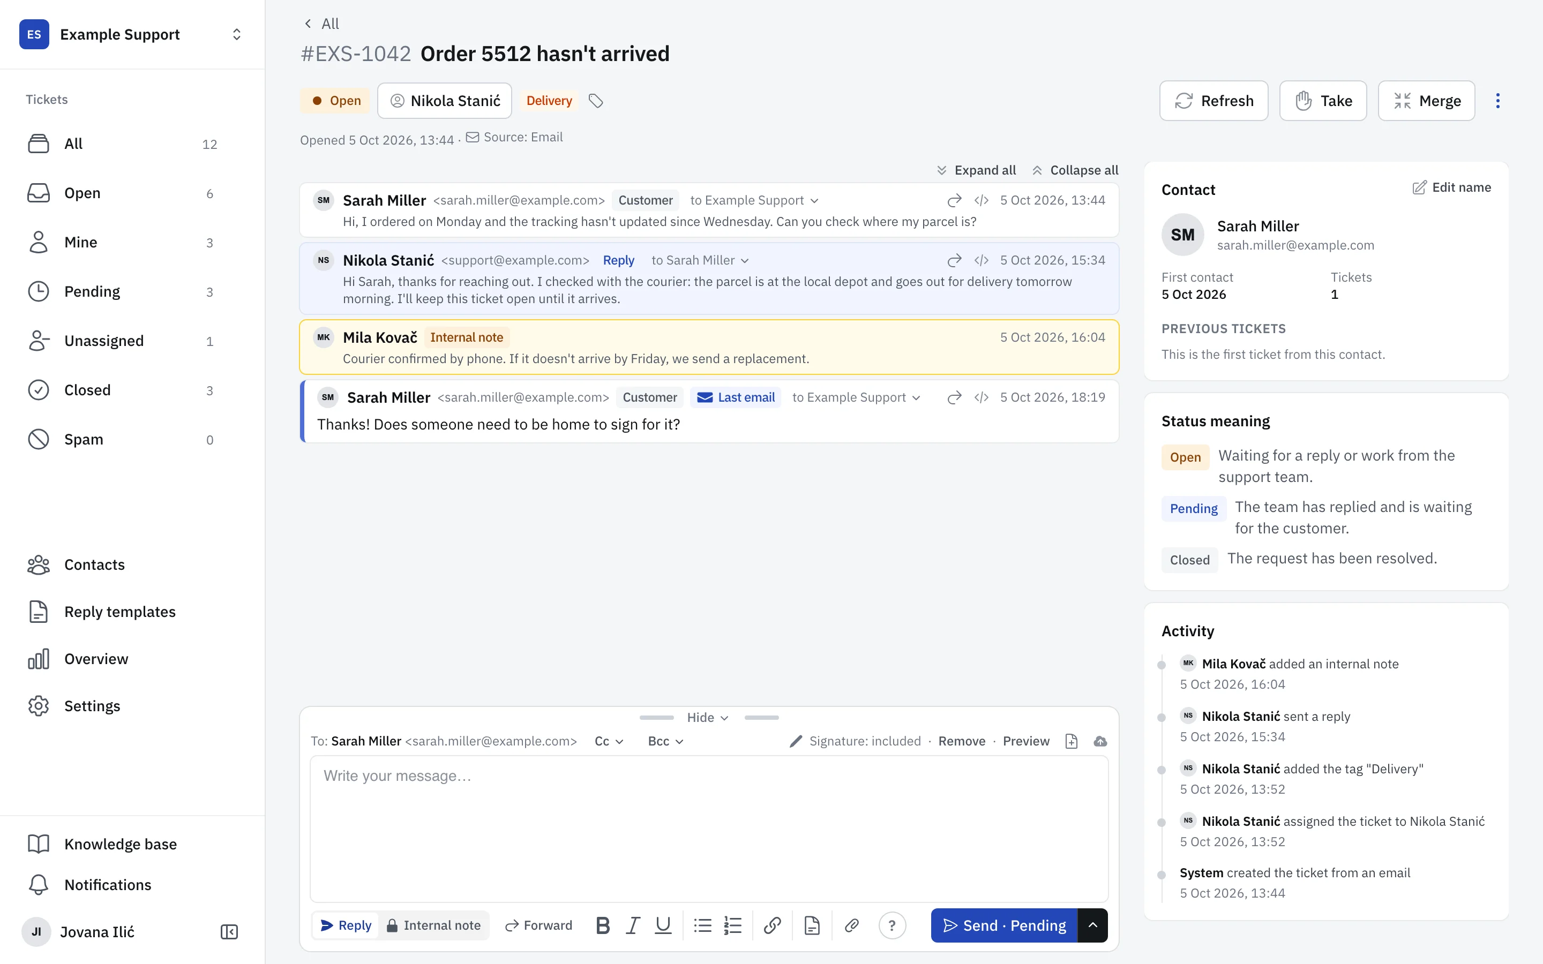This screenshot has width=1543, height=964.
Task: Select the Forward mode in the composer
Action: click(x=539, y=925)
